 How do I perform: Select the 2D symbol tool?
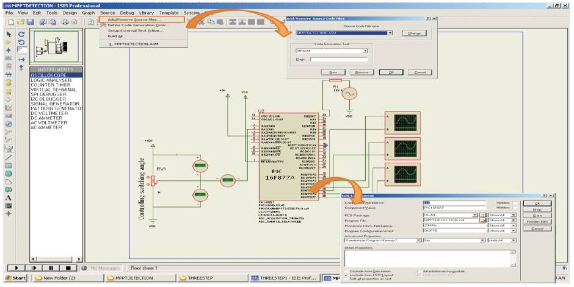pyautogui.click(x=9, y=206)
